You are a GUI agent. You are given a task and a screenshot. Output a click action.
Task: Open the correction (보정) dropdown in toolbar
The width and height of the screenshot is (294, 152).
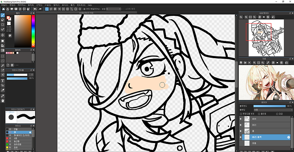click(114, 9)
